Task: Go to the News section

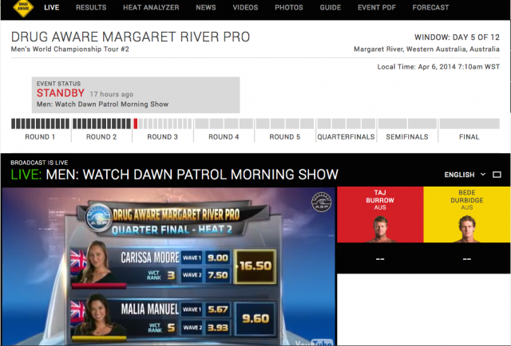Action: [205, 8]
